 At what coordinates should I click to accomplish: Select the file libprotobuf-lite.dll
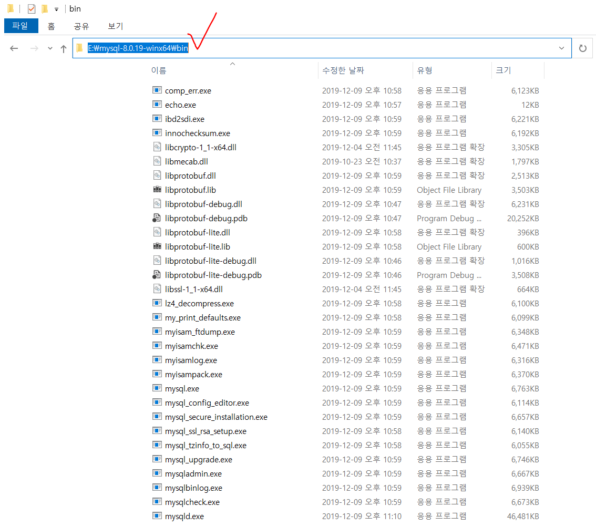pyautogui.click(x=197, y=233)
